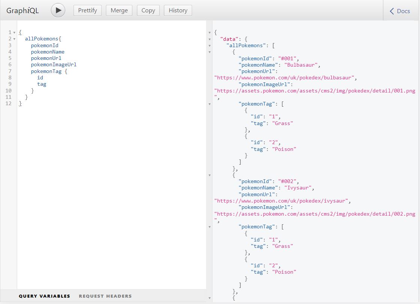Run the query with the Execute play button
The height and width of the screenshot is (304, 420).
tap(58, 10)
